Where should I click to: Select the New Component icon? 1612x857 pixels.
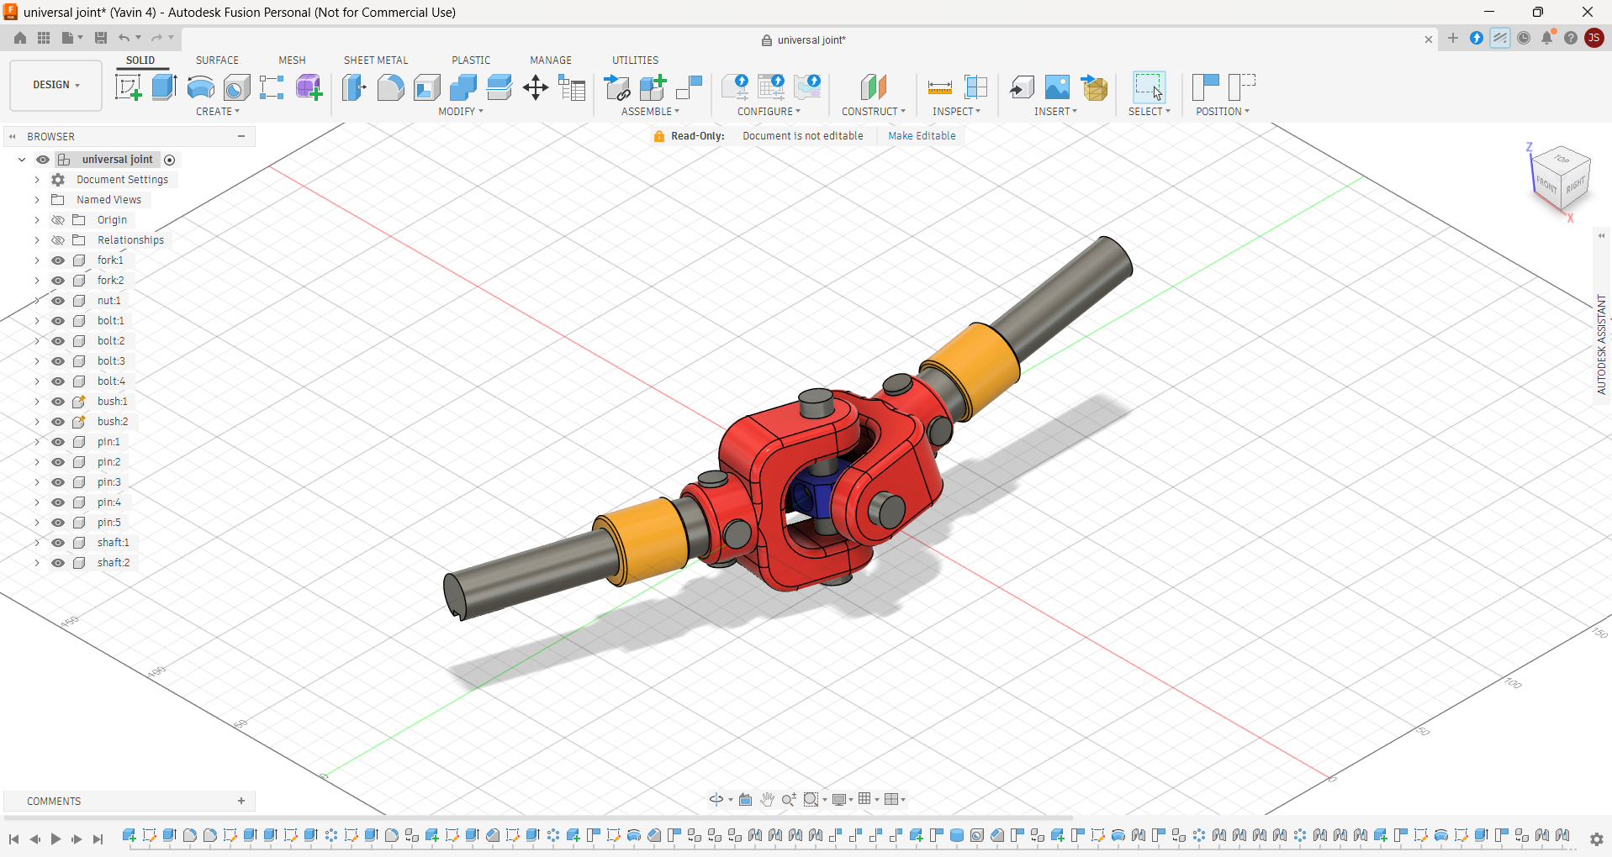tap(652, 87)
